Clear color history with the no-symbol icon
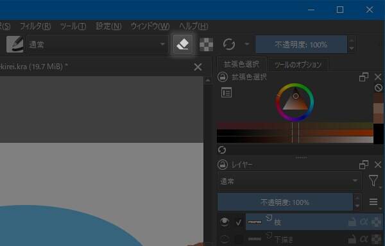This screenshot has height=246, width=385. [x=379, y=88]
